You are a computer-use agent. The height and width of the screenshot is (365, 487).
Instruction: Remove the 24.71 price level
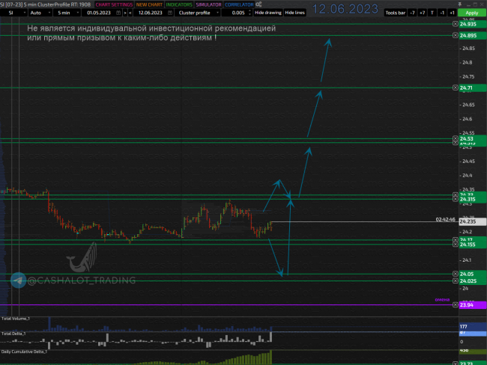coord(456,88)
